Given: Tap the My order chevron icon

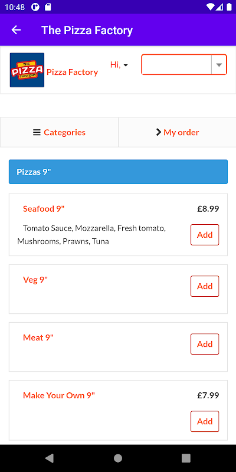Looking at the screenshot, I should coord(159,132).
